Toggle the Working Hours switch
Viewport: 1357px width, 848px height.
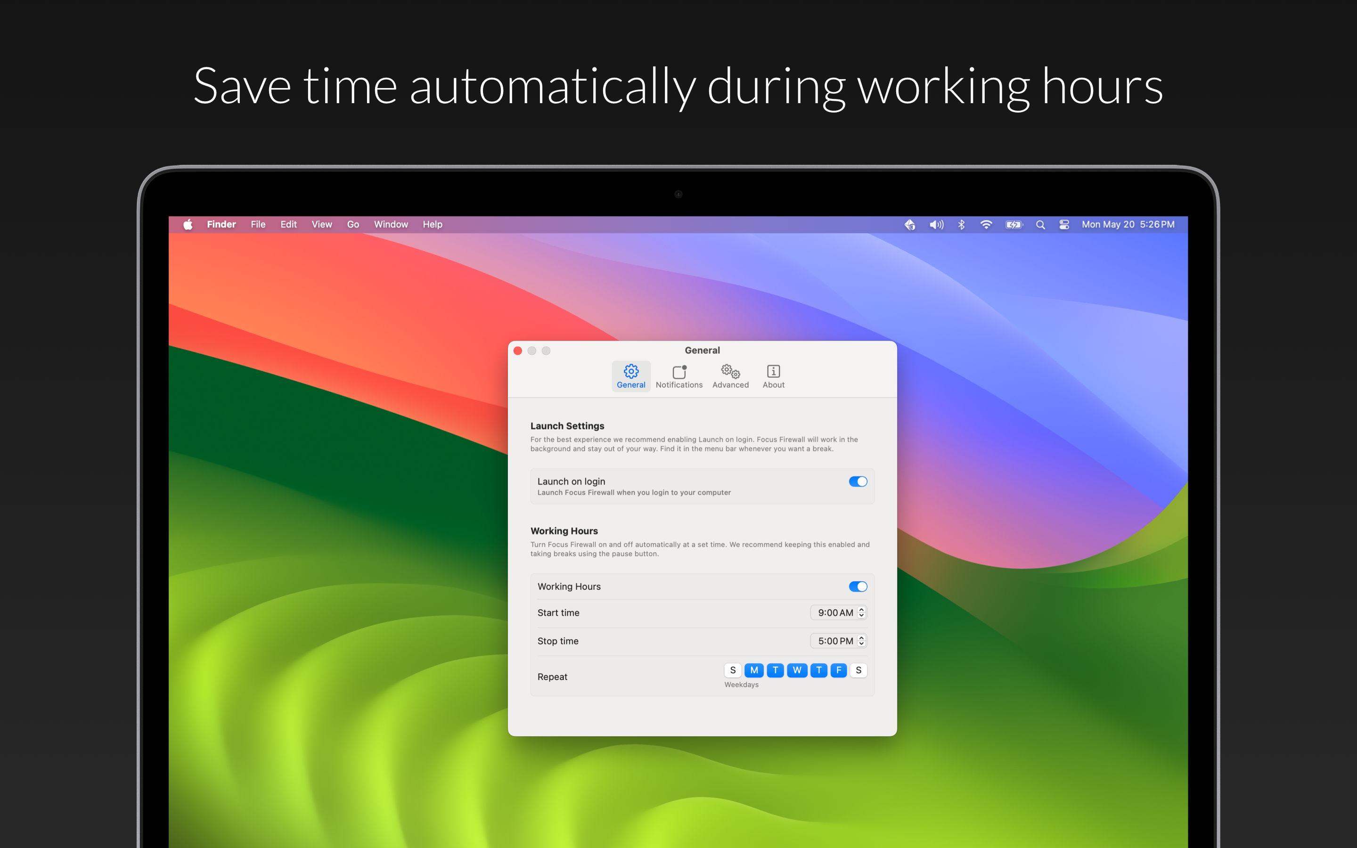pyautogui.click(x=858, y=586)
